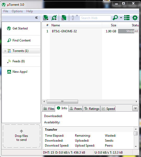Click the Transfer section heading

[51, 130]
